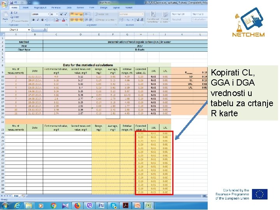
Task: Open Adobe Reader from taskbar
Action: tap(125, 206)
